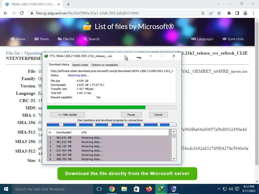259x194 pixels.
Task: Bookmark this page with star
Action: [219, 13]
